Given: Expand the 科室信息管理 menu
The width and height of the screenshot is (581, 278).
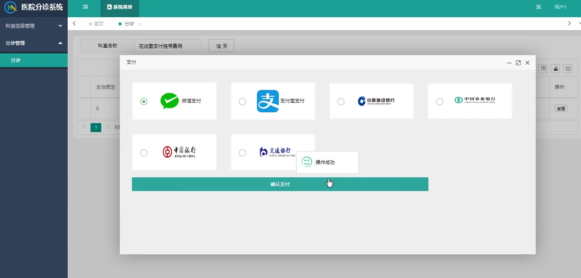Looking at the screenshot, I should [x=34, y=26].
